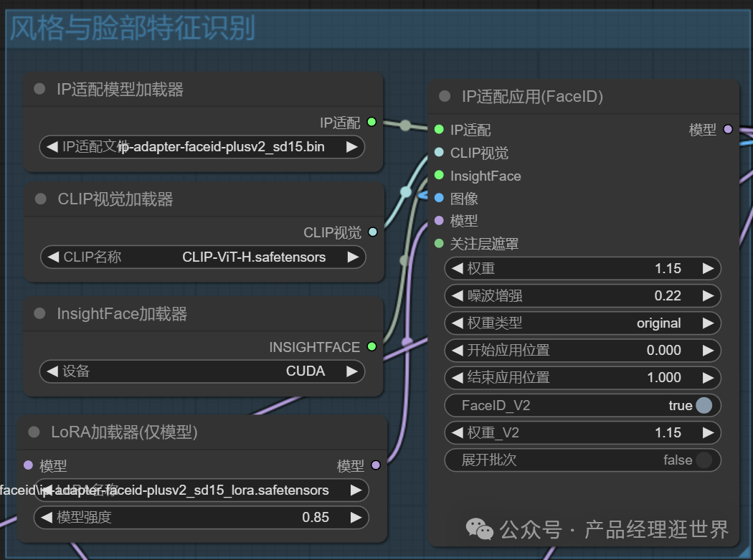
Task: Click the INSIGHTFACE output socket on InsightFace加载器
Action: (371, 346)
